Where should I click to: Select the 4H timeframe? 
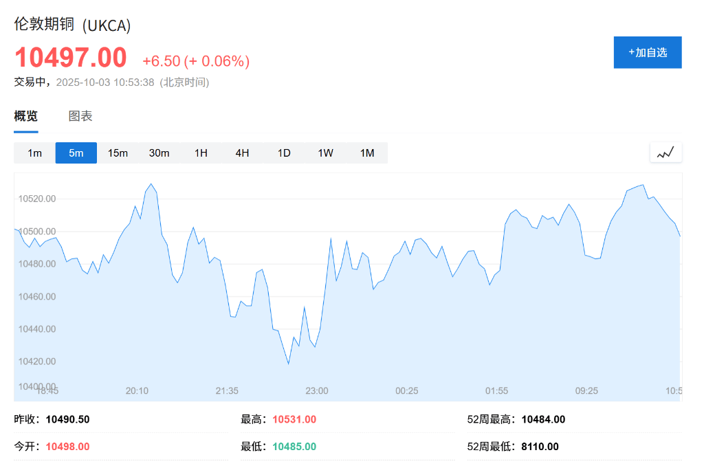pos(242,153)
